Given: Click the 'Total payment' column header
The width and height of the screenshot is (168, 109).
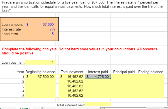Looking at the screenshot, I should (72, 72).
